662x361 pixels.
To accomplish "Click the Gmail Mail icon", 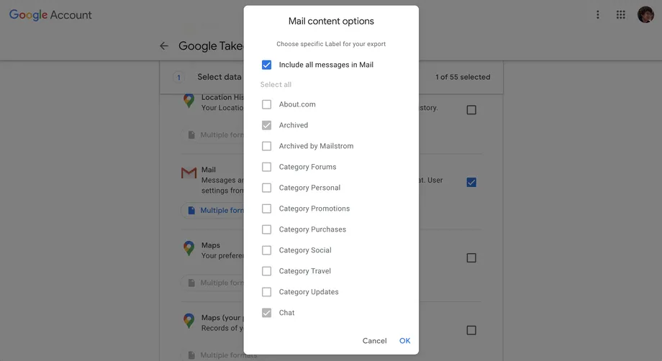I will [x=189, y=173].
